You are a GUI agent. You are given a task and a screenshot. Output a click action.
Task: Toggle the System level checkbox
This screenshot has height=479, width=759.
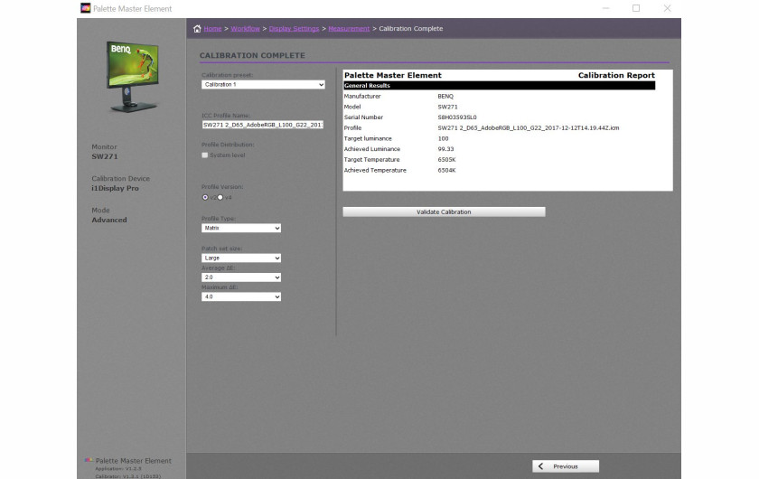[205, 155]
